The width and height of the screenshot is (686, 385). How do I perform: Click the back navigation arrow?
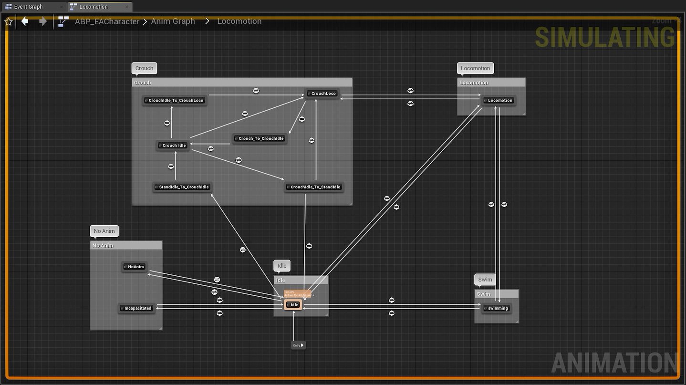pyautogui.click(x=24, y=21)
